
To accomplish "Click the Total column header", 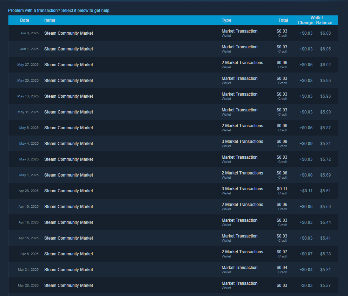I will [283, 20].
